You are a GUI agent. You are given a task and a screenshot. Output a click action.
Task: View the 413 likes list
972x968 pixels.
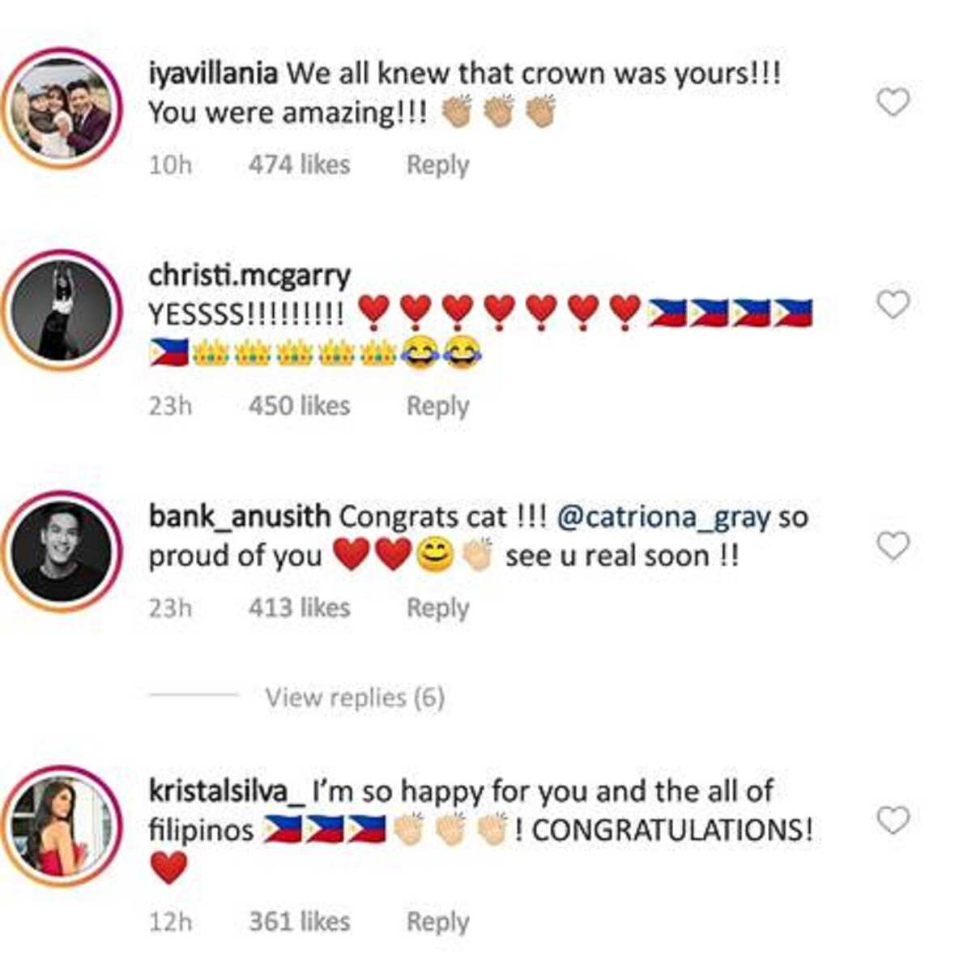pyautogui.click(x=300, y=608)
